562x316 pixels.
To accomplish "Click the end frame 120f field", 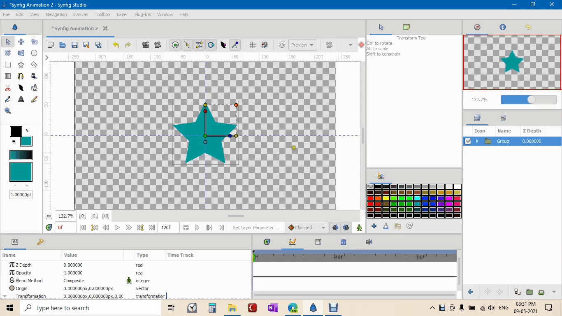I will pyautogui.click(x=168, y=228).
